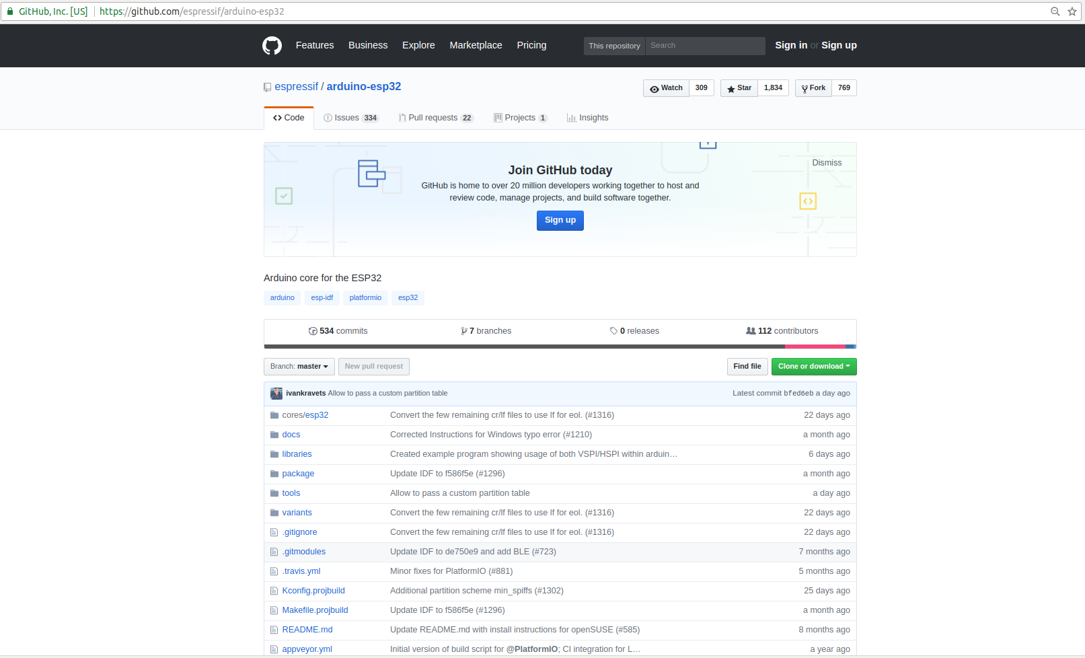This screenshot has height=658, width=1085.
Task: Click ivankravets avatar image
Action: (276, 394)
